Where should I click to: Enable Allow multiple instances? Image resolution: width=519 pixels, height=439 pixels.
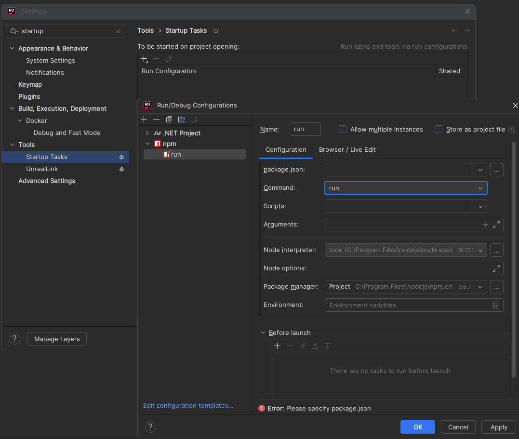tap(342, 129)
